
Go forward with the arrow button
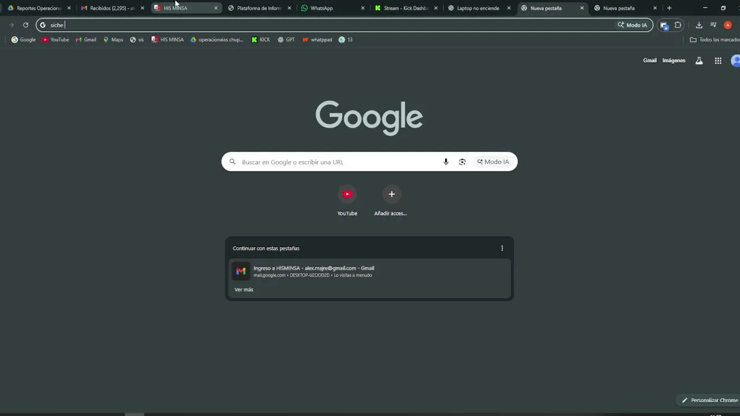[x=11, y=25]
